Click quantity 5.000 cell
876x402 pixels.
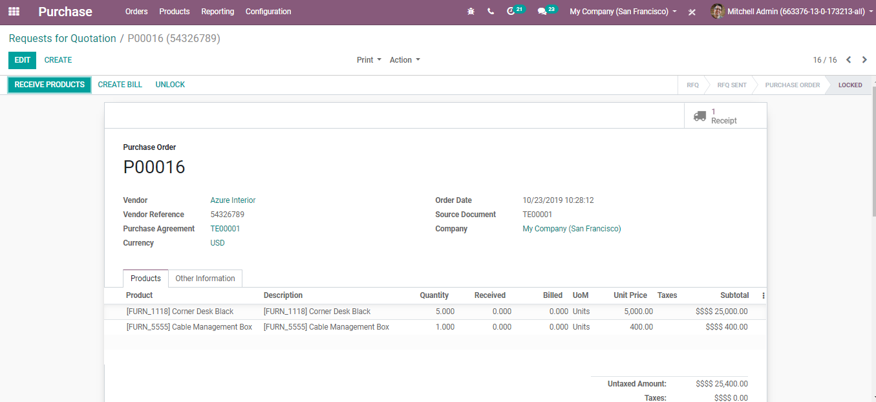(x=445, y=312)
